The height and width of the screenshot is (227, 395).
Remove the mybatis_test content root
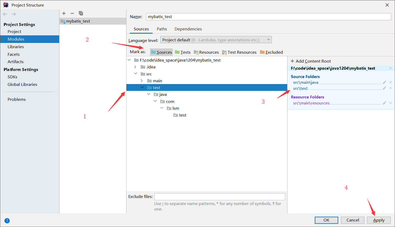pyautogui.click(x=391, y=68)
